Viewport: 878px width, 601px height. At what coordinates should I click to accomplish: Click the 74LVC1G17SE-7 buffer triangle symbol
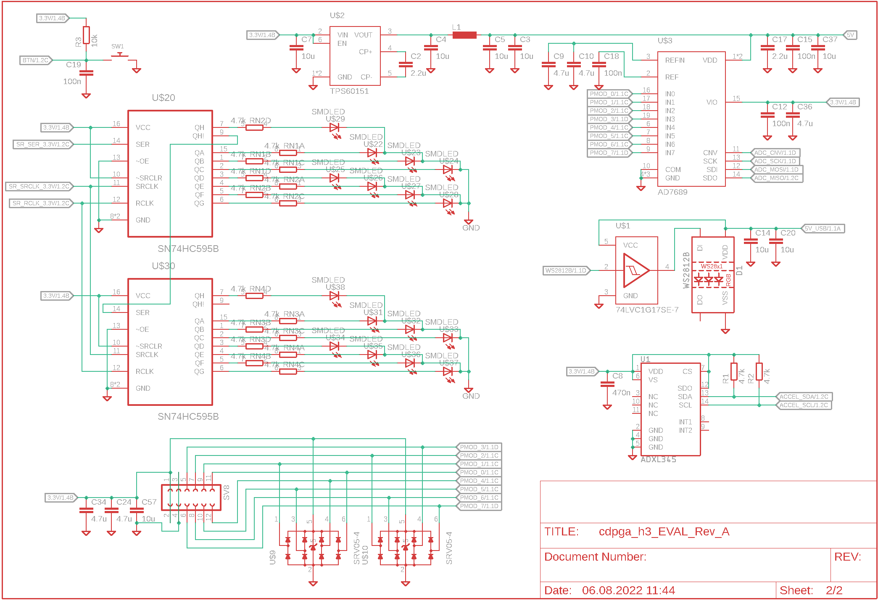click(636, 270)
